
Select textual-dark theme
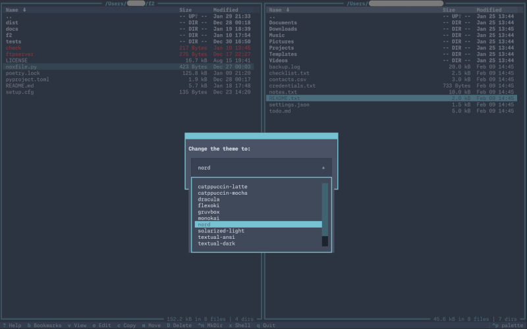coord(258,243)
